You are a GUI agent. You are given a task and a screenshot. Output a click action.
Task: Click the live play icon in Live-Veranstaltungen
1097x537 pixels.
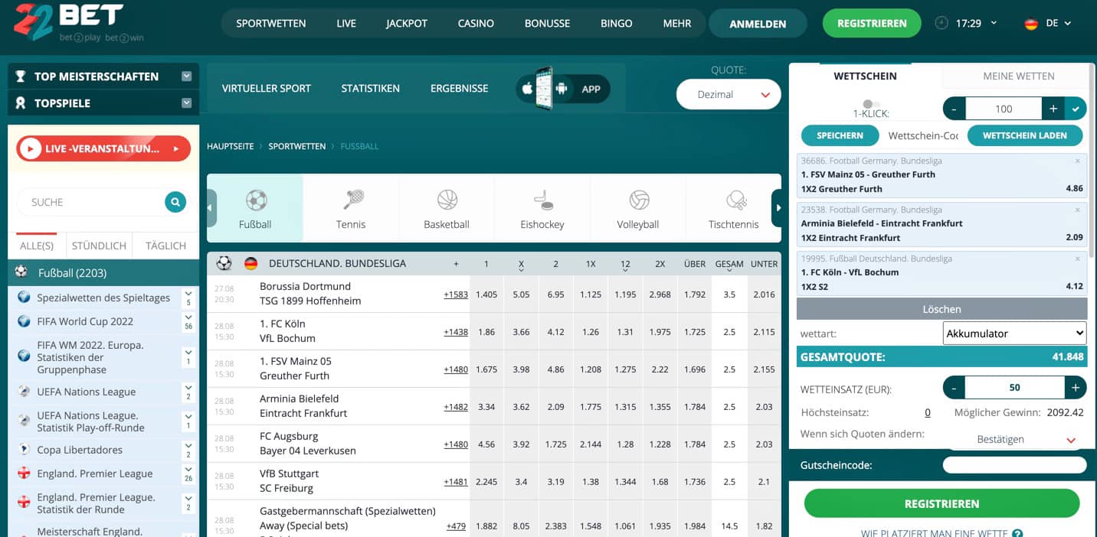tap(30, 148)
